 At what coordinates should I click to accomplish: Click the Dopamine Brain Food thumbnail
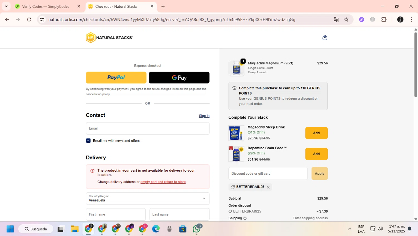236,154
